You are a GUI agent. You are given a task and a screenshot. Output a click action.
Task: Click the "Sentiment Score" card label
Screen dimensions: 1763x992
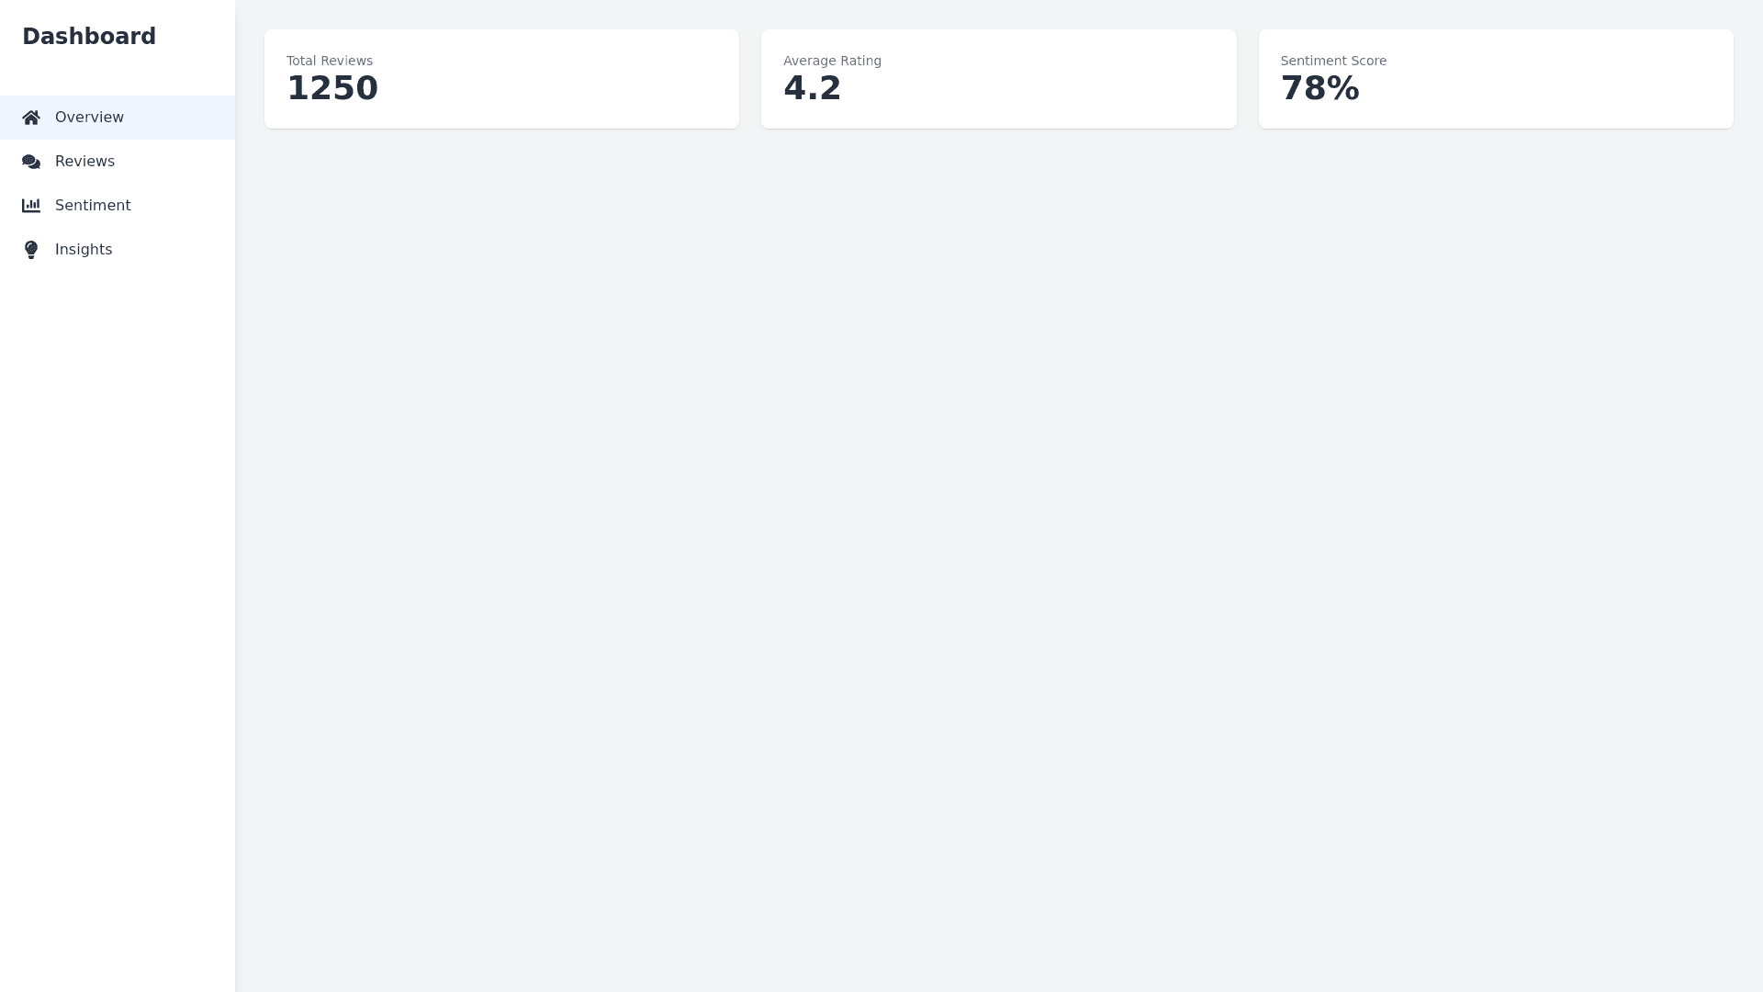pyautogui.click(x=1333, y=61)
